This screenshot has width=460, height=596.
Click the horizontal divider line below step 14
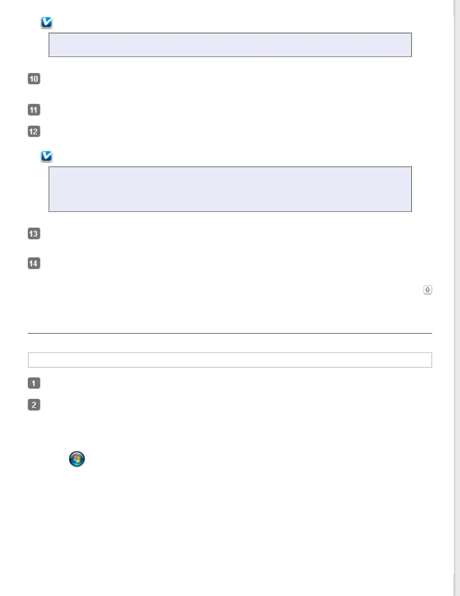pyautogui.click(x=230, y=333)
